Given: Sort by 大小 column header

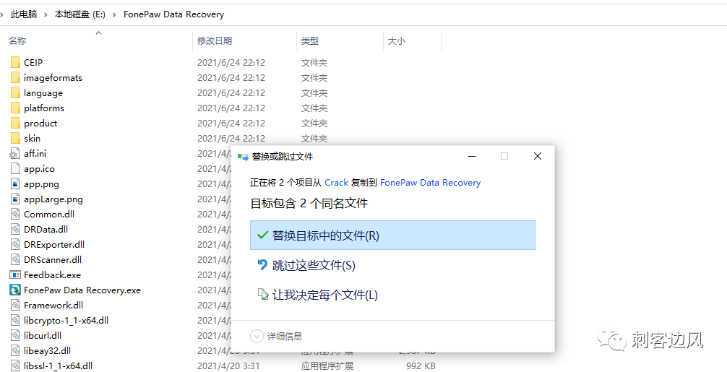Looking at the screenshot, I should [x=397, y=40].
